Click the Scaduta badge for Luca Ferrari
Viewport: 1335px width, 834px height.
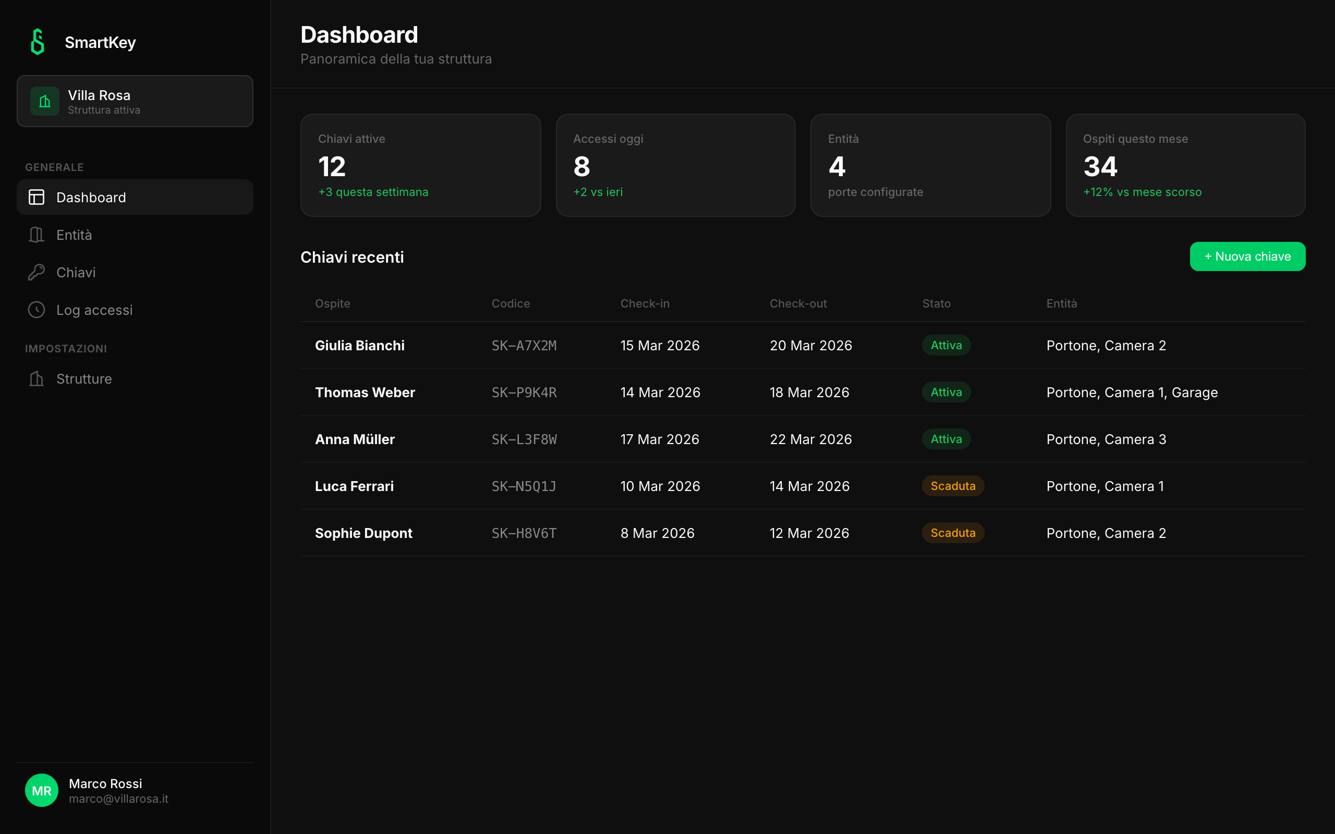pos(953,486)
